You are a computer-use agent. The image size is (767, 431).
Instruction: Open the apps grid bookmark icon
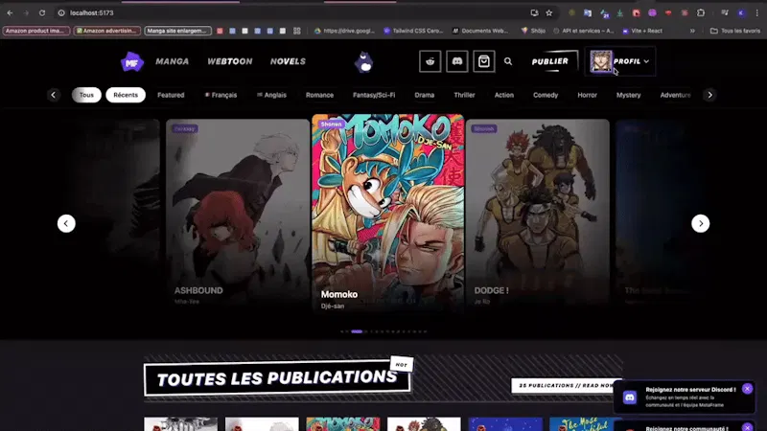click(x=297, y=31)
